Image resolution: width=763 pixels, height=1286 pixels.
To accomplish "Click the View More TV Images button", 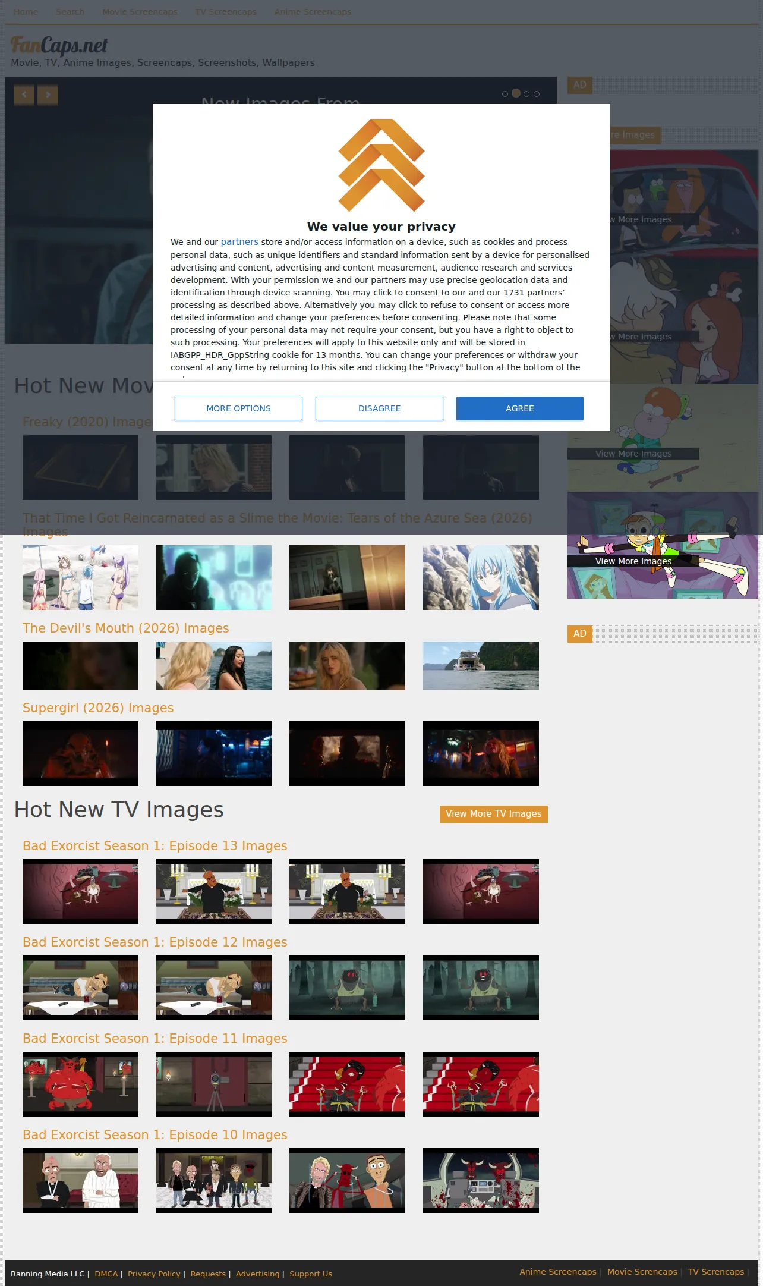I will click(494, 814).
